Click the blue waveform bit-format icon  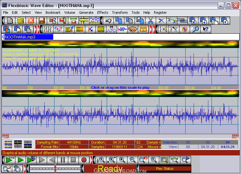94,20
